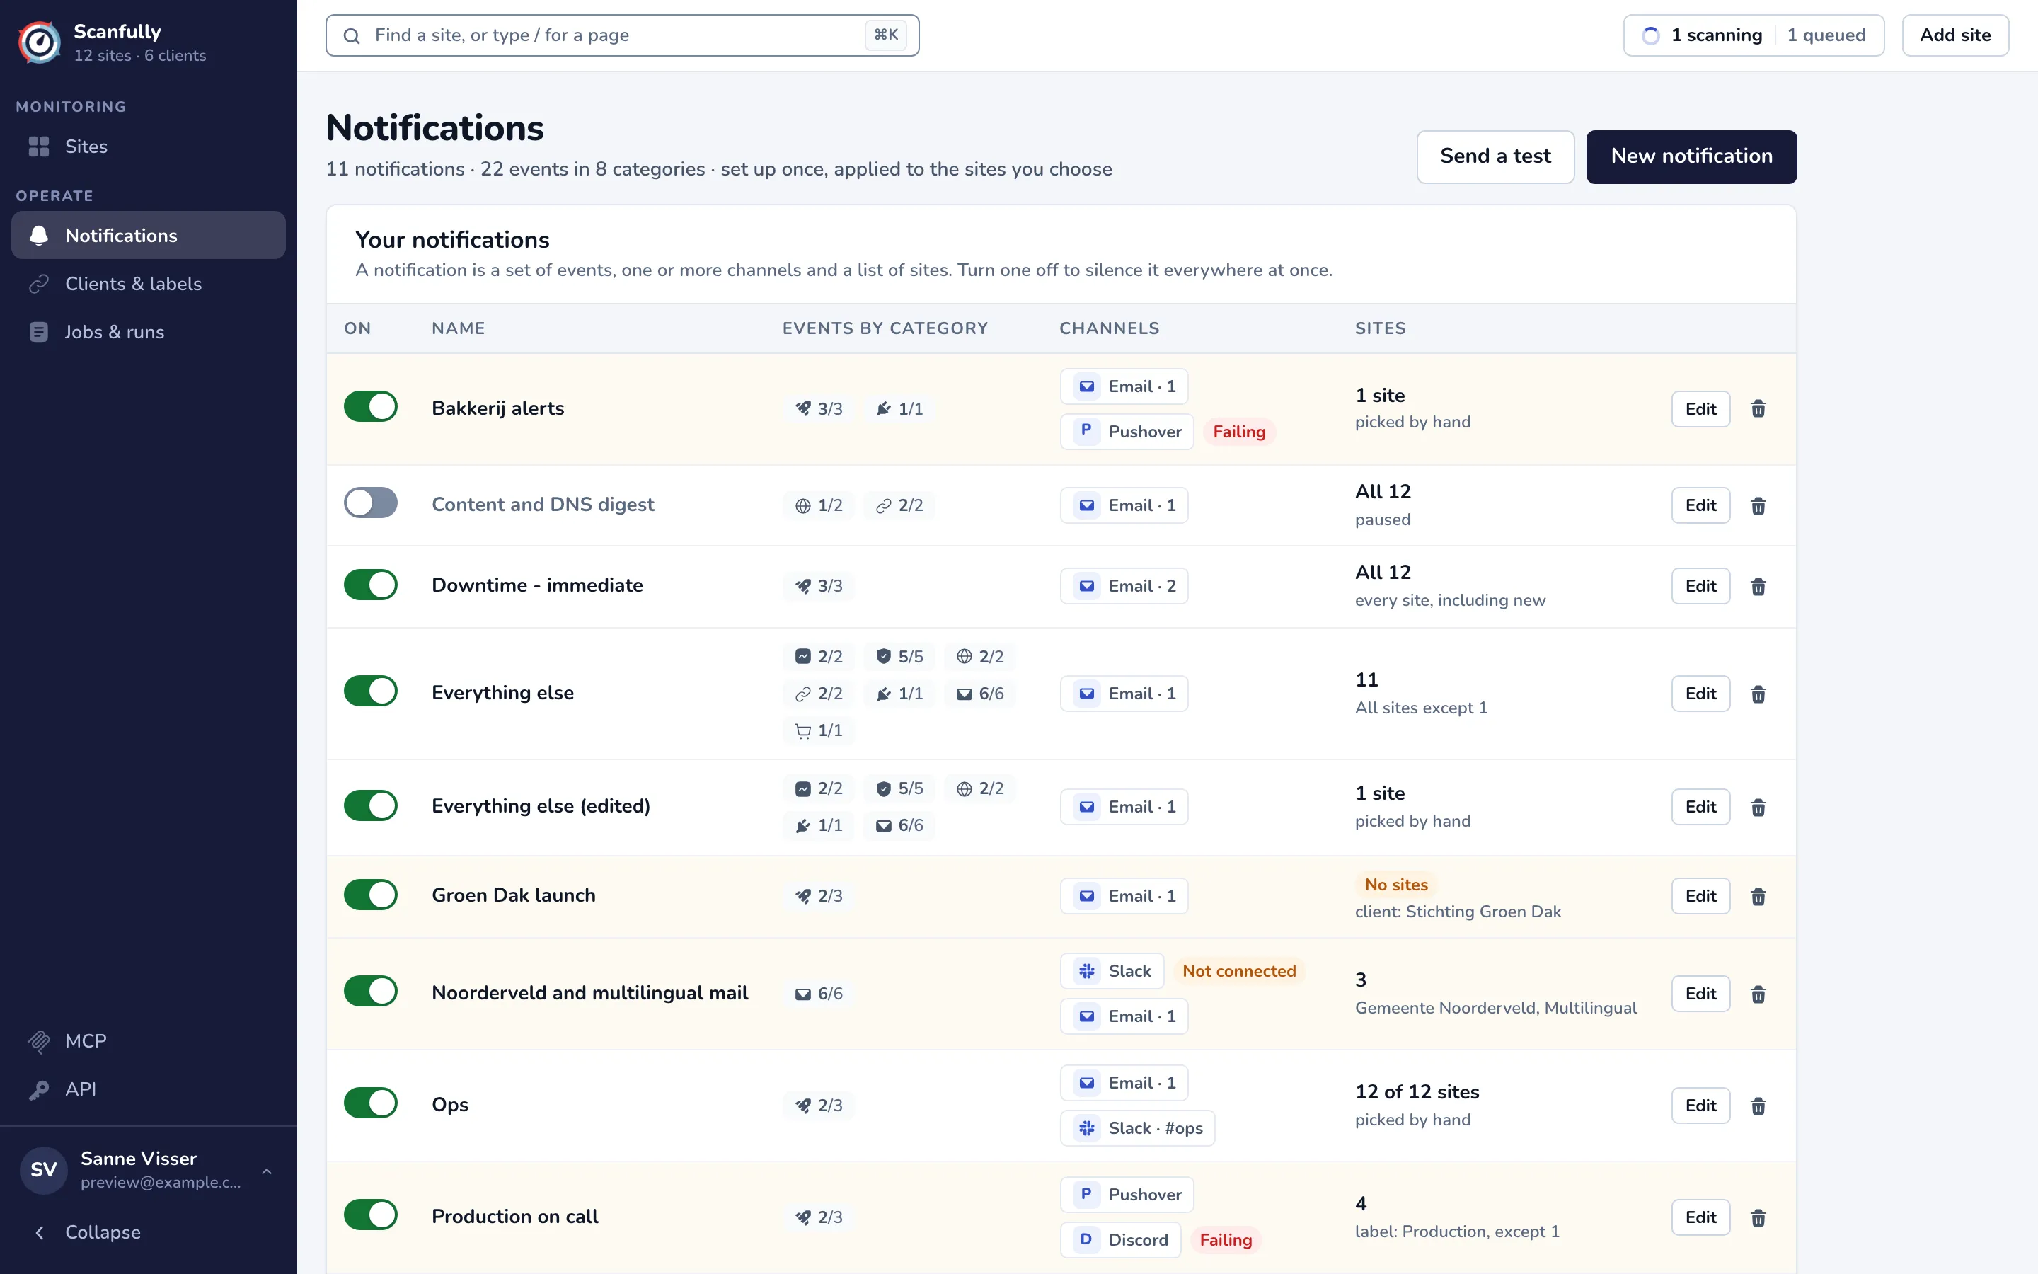This screenshot has height=1274, width=2038.
Task: Switch off the Ops notification toggle
Action: tap(371, 1102)
